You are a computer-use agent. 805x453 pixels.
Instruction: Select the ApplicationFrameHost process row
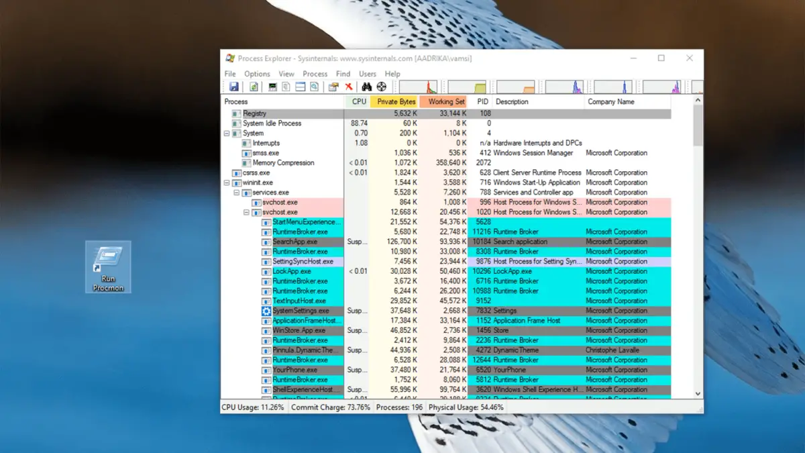coord(446,320)
